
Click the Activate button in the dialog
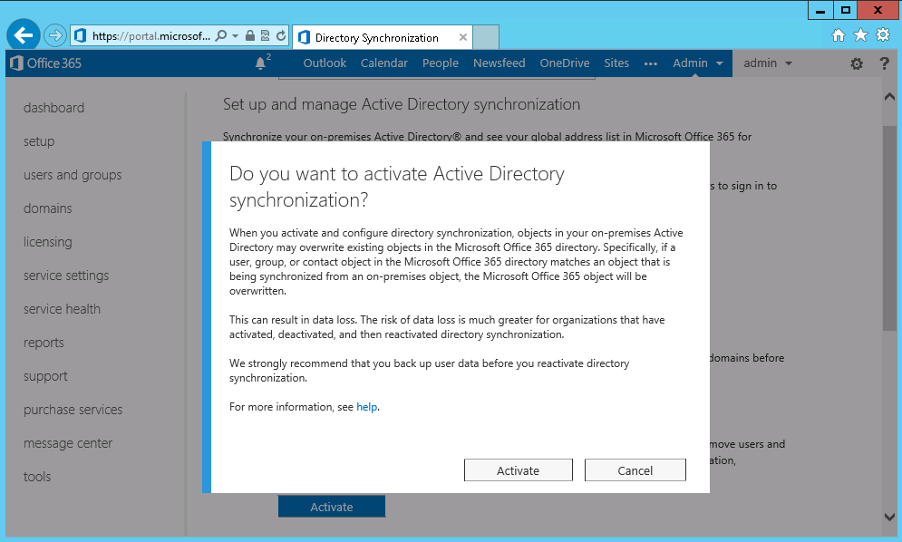(x=519, y=470)
